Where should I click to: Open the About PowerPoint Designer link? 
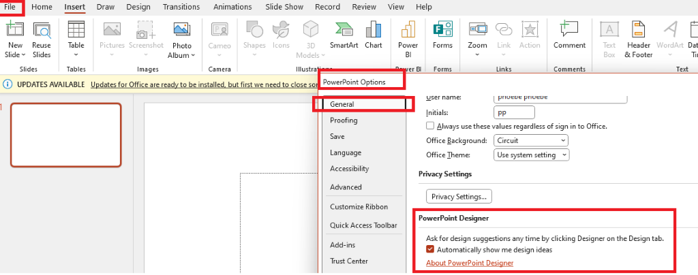[470, 263]
